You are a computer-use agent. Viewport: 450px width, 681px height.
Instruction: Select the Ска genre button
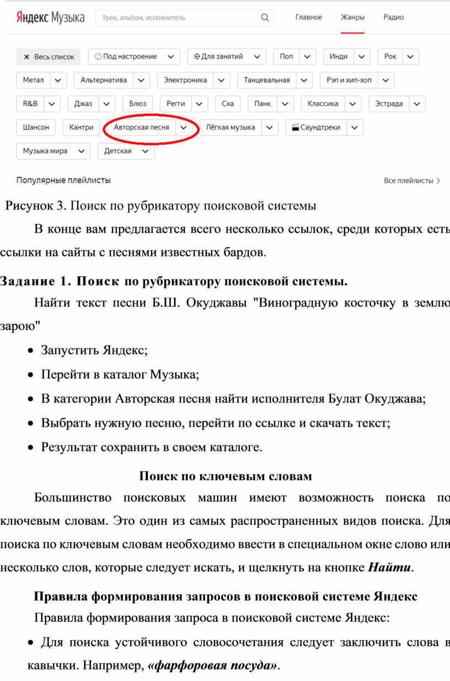click(x=228, y=104)
